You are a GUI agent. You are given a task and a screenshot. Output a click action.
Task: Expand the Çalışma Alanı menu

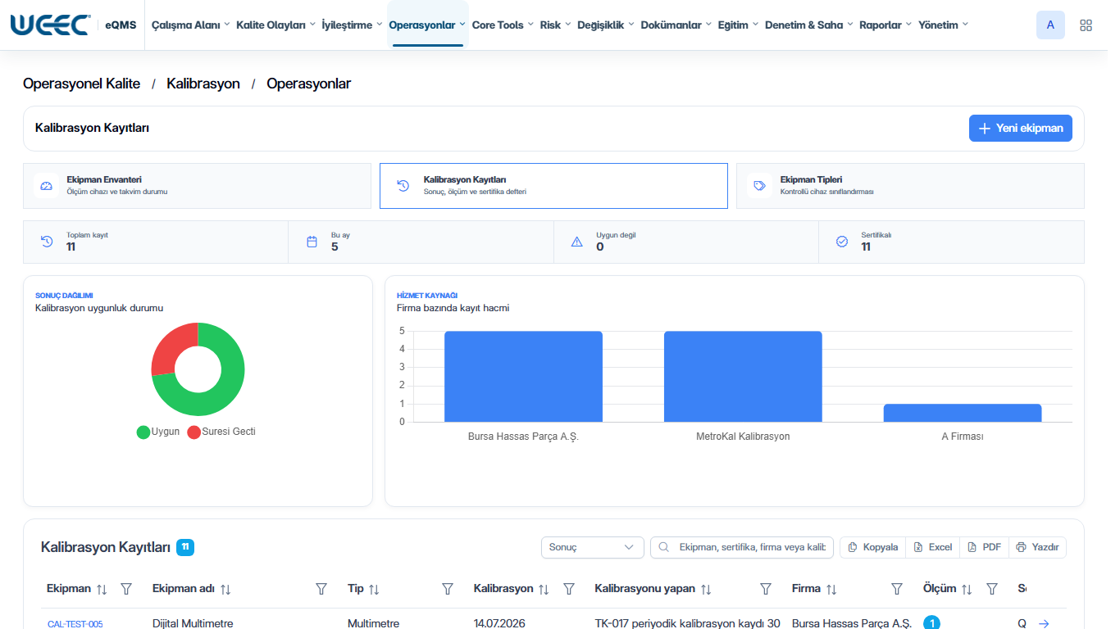pyautogui.click(x=190, y=25)
